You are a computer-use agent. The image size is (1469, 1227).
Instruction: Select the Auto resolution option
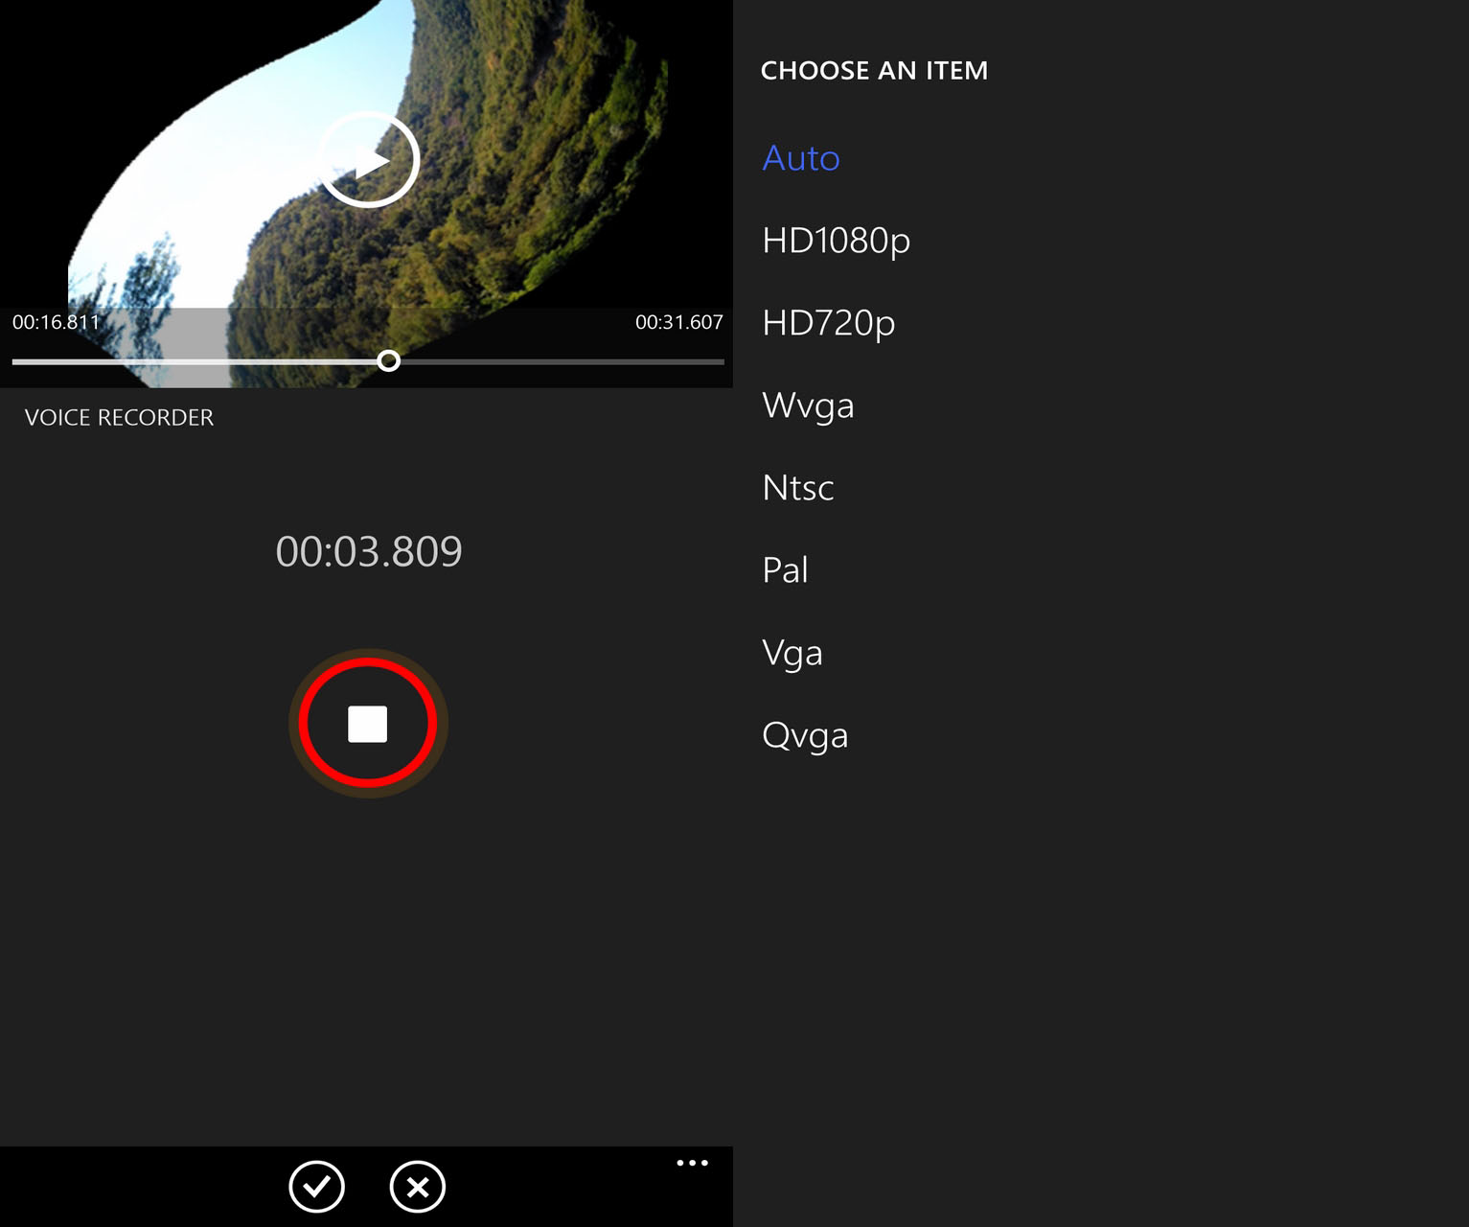pos(801,158)
